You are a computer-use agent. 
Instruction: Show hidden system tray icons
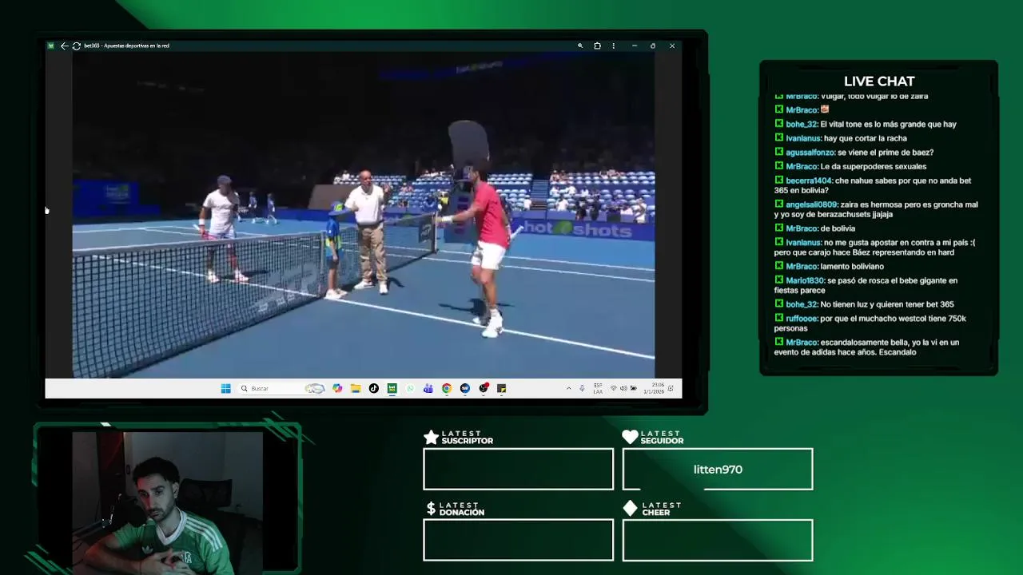569,388
